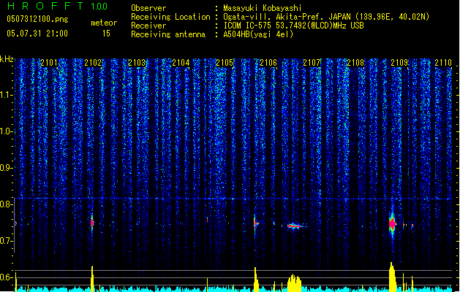Click the meteor echo before 2106
The height and width of the screenshot is (292, 460).
pyautogui.click(x=255, y=223)
